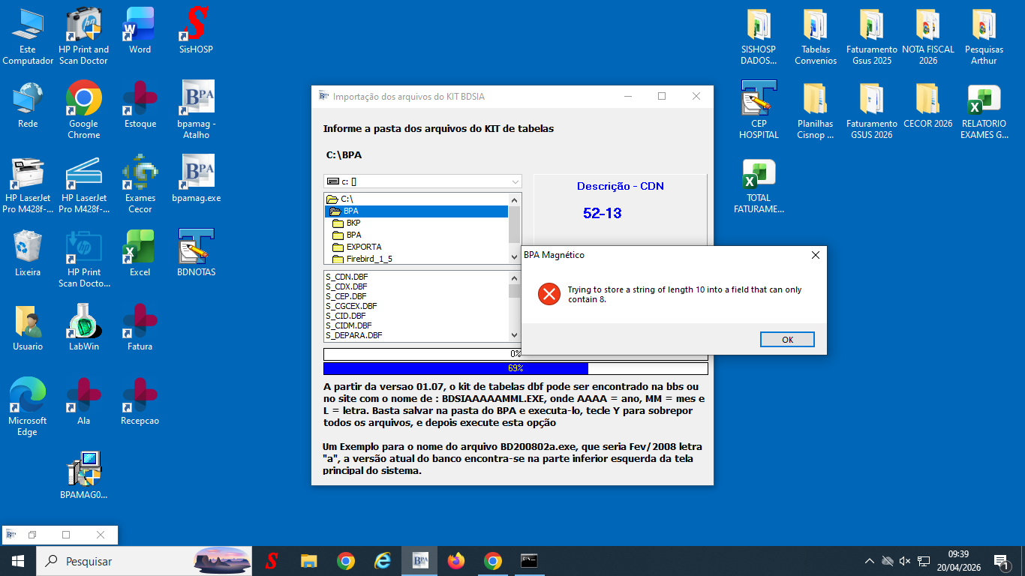Open the Google Chrome desktop shortcut
This screenshot has width=1025, height=576.
click(83, 110)
